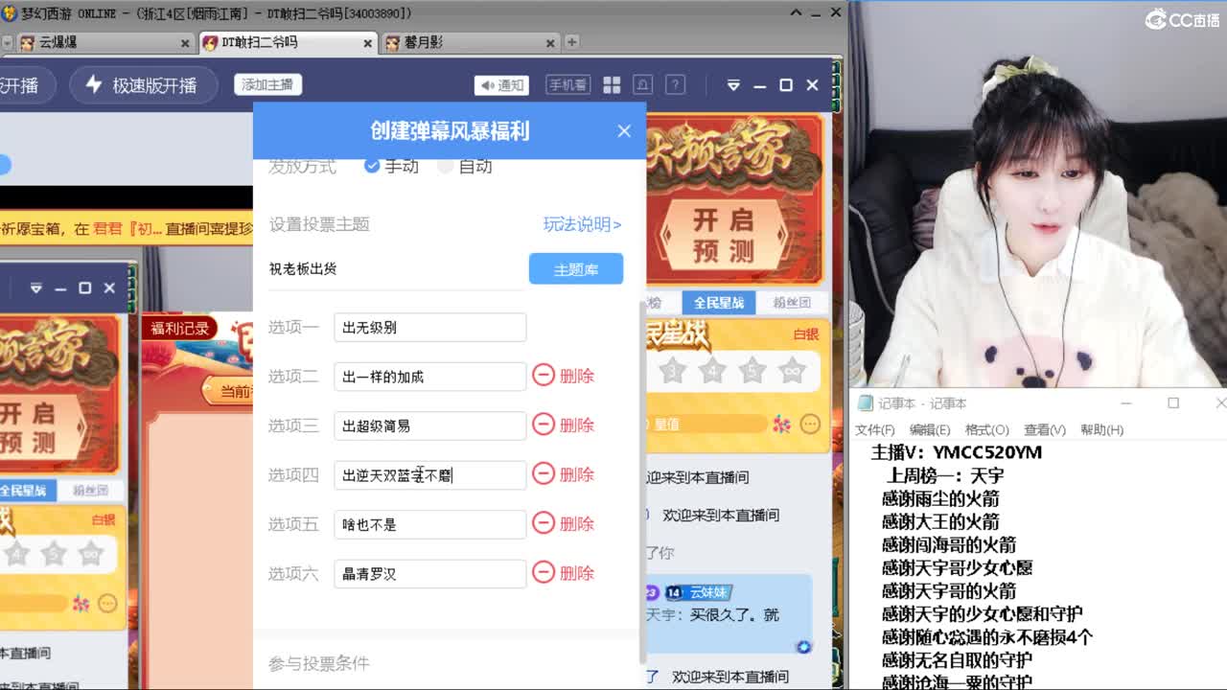Click Notepad line 上周榜一:天宇
This screenshot has height=690, width=1227.
(946, 475)
